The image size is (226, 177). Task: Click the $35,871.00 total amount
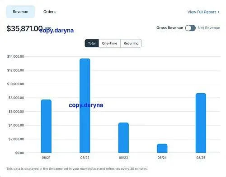click(x=24, y=28)
